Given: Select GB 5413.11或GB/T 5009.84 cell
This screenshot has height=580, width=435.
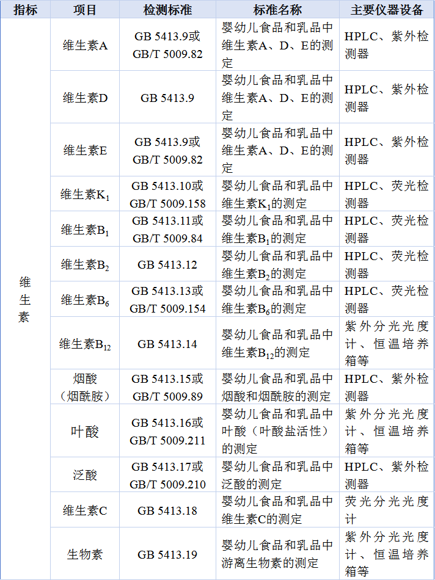Looking at the screenshot, I should point(167,229).
